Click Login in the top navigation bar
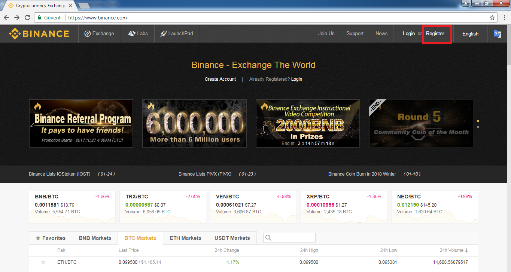The height and width of the screenshot is (272, 511). (x=409, y=34)
